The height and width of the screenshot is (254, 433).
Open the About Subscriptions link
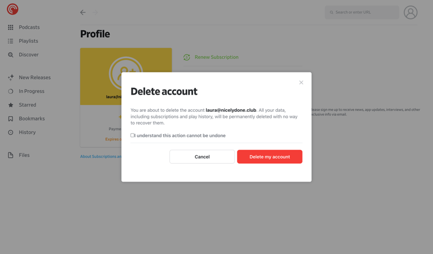pos(101,157)
